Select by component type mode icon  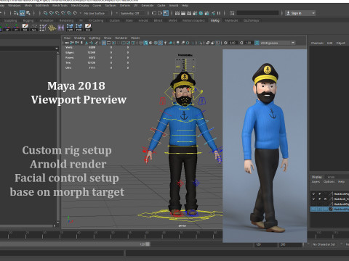[x=28, y=13]
